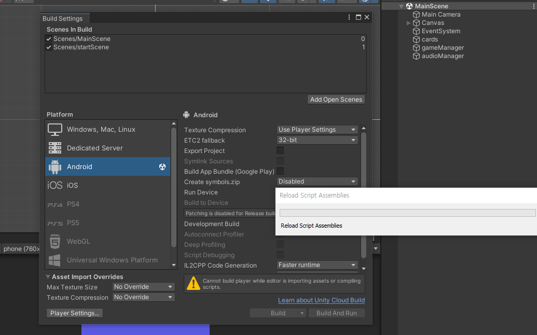Image resolution: width=537 pixels, height=335 pixels.
Task: Uncheck Scenes/MainScene in build list
Action: point(49,39)
